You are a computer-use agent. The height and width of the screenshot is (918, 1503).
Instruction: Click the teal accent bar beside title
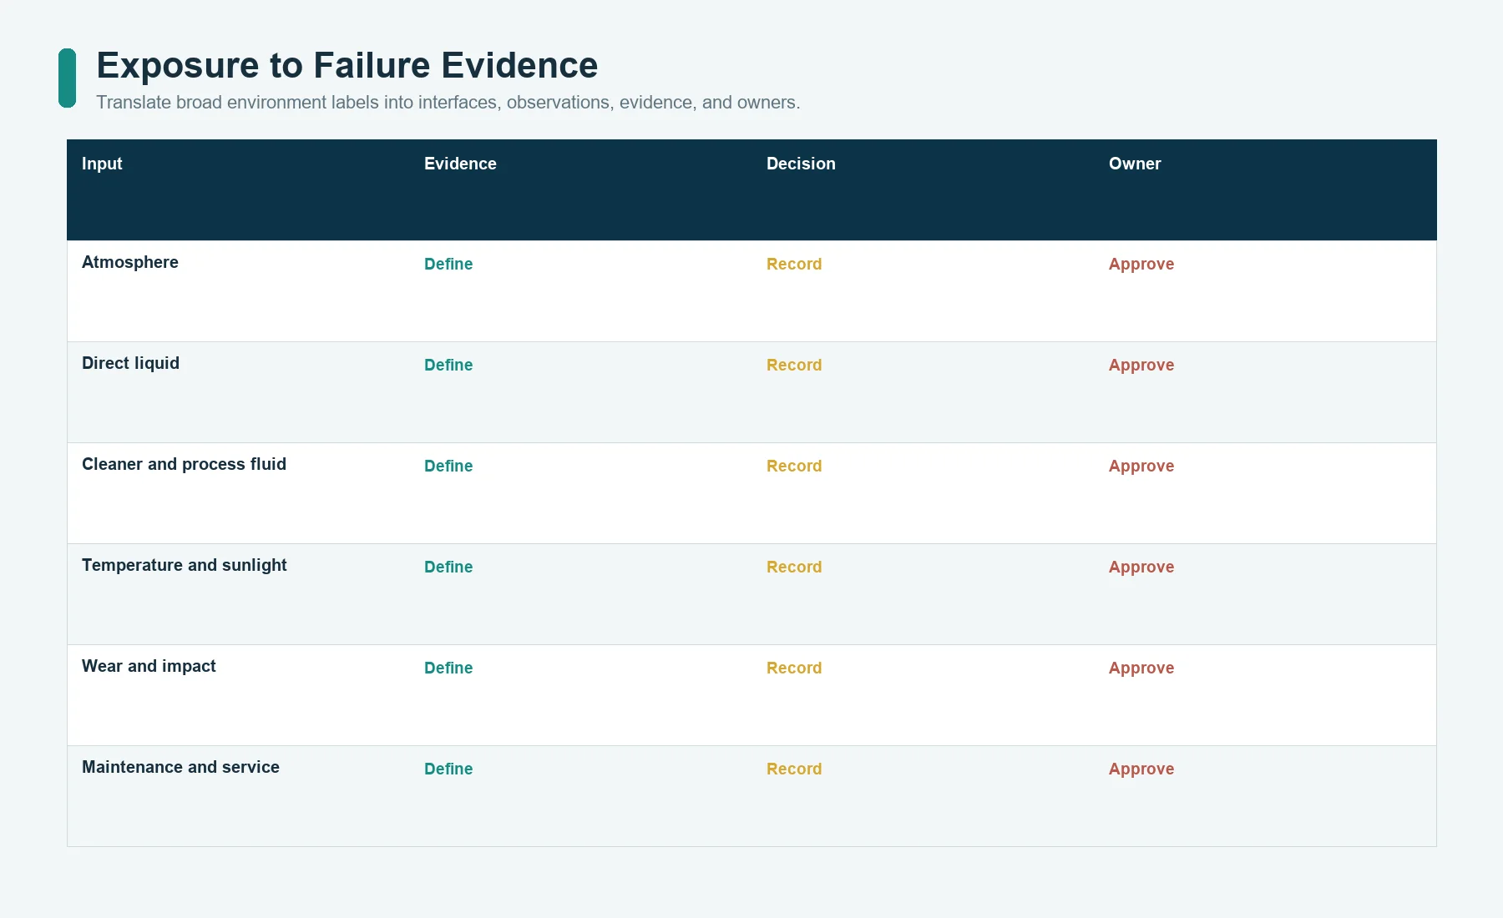[x=67, y=78]
